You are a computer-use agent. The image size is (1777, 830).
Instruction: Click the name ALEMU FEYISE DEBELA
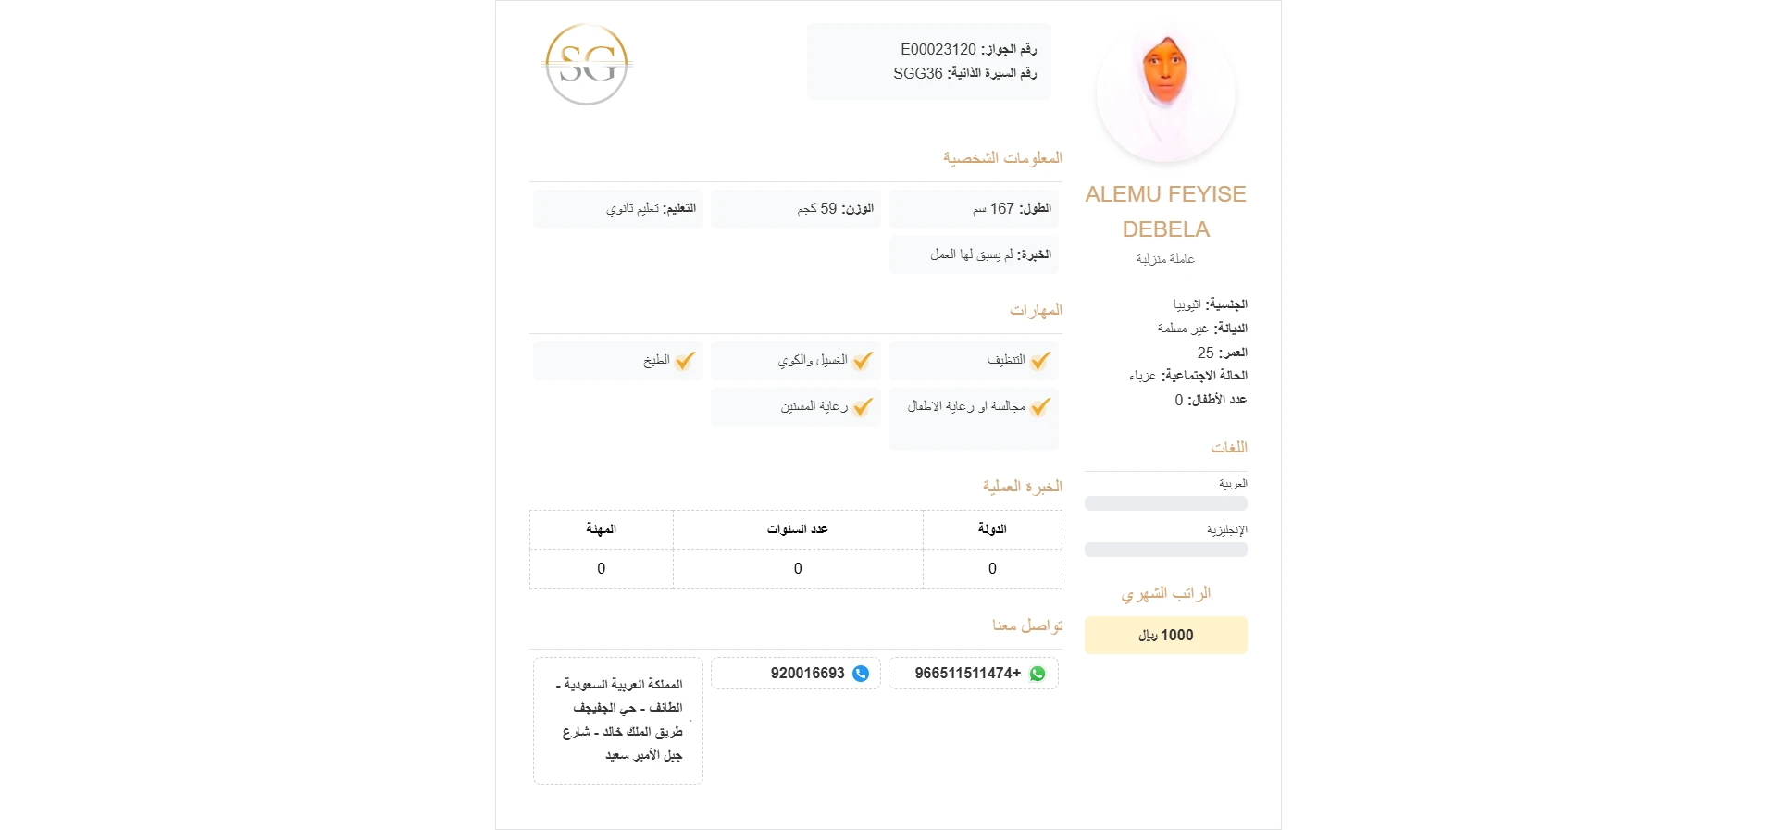[x=1166, y=212]
